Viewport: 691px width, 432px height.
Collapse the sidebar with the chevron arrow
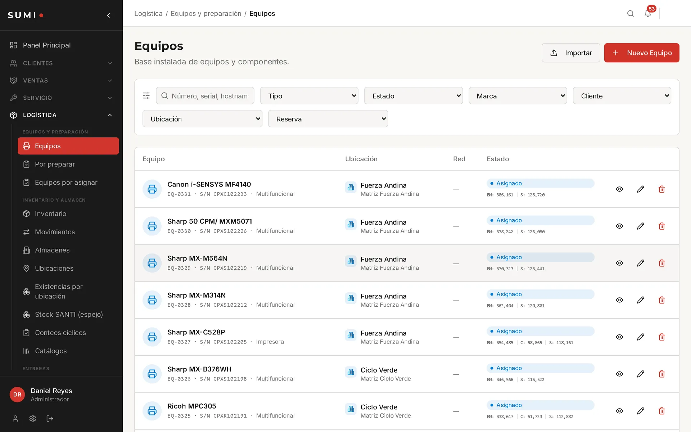(x=108, y=15)
